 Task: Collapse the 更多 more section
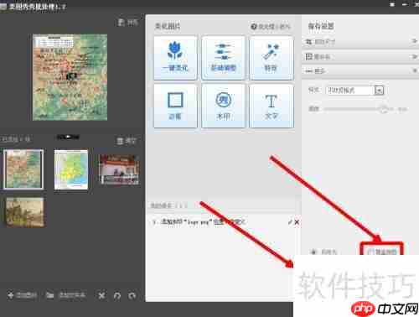pos(360,71)
